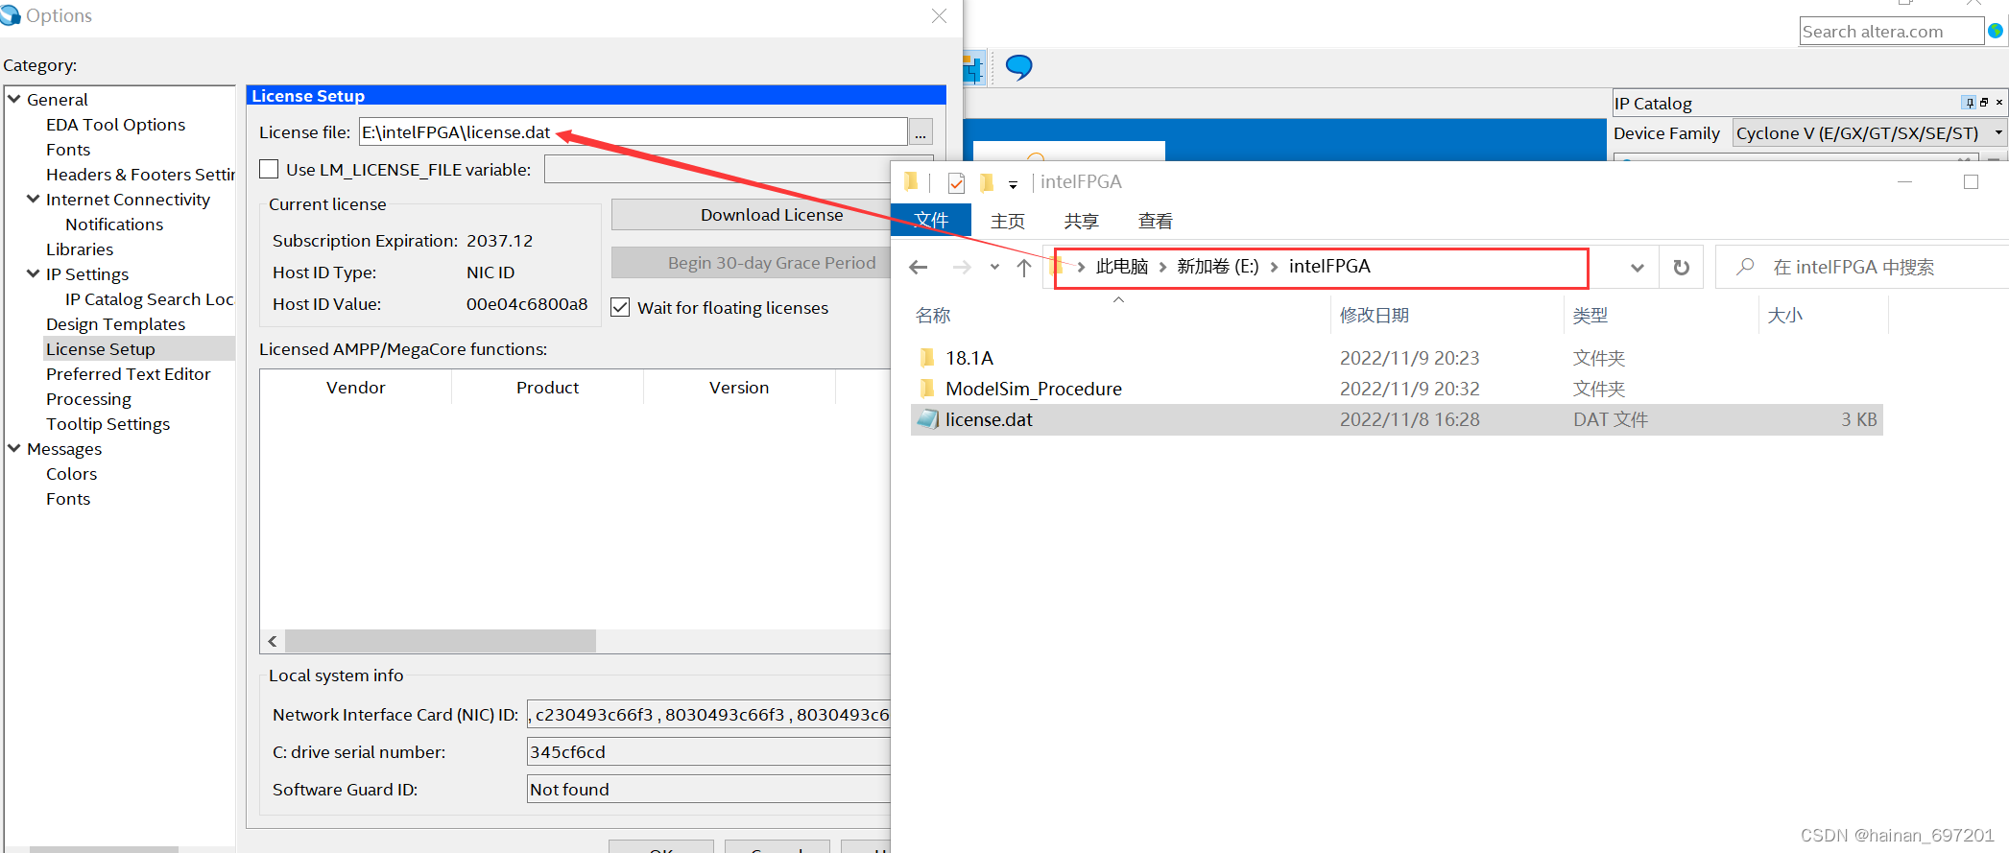
Task: Enable Use LM_LICENSE_FILE variable checkbox
Action: click(x=270, y=169)
